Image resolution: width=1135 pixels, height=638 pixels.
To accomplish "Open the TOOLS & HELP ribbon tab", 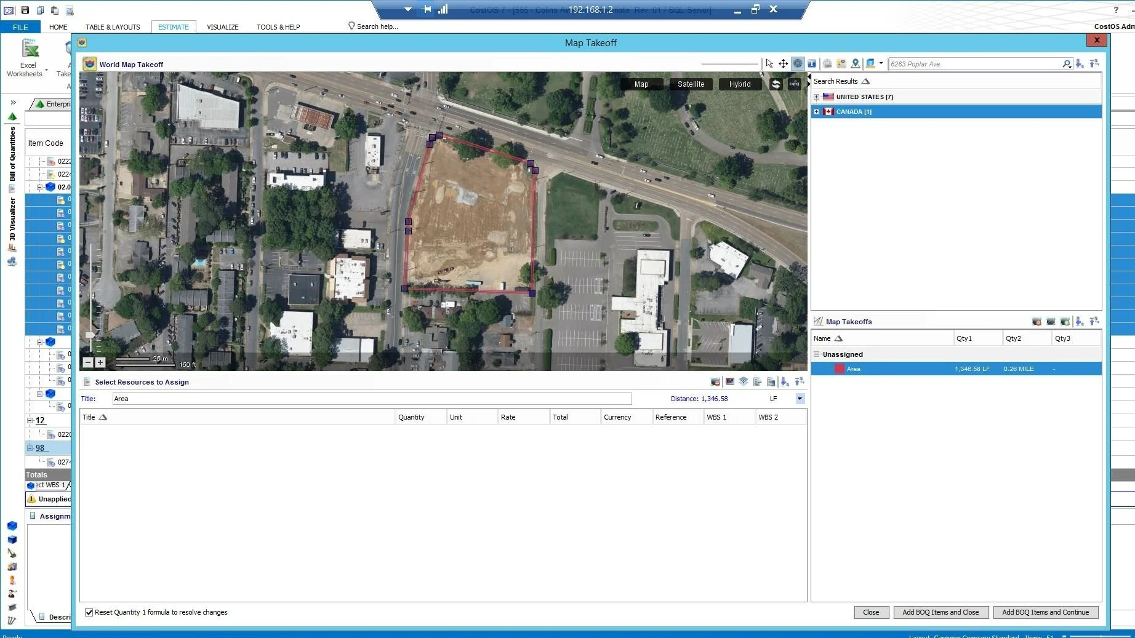I will [278, 27].
